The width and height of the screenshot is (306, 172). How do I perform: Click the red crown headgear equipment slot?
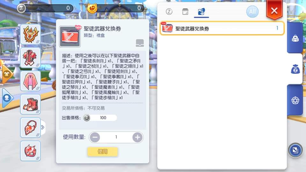(31, 34)
